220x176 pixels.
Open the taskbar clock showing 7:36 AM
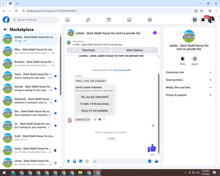(205, 172)
